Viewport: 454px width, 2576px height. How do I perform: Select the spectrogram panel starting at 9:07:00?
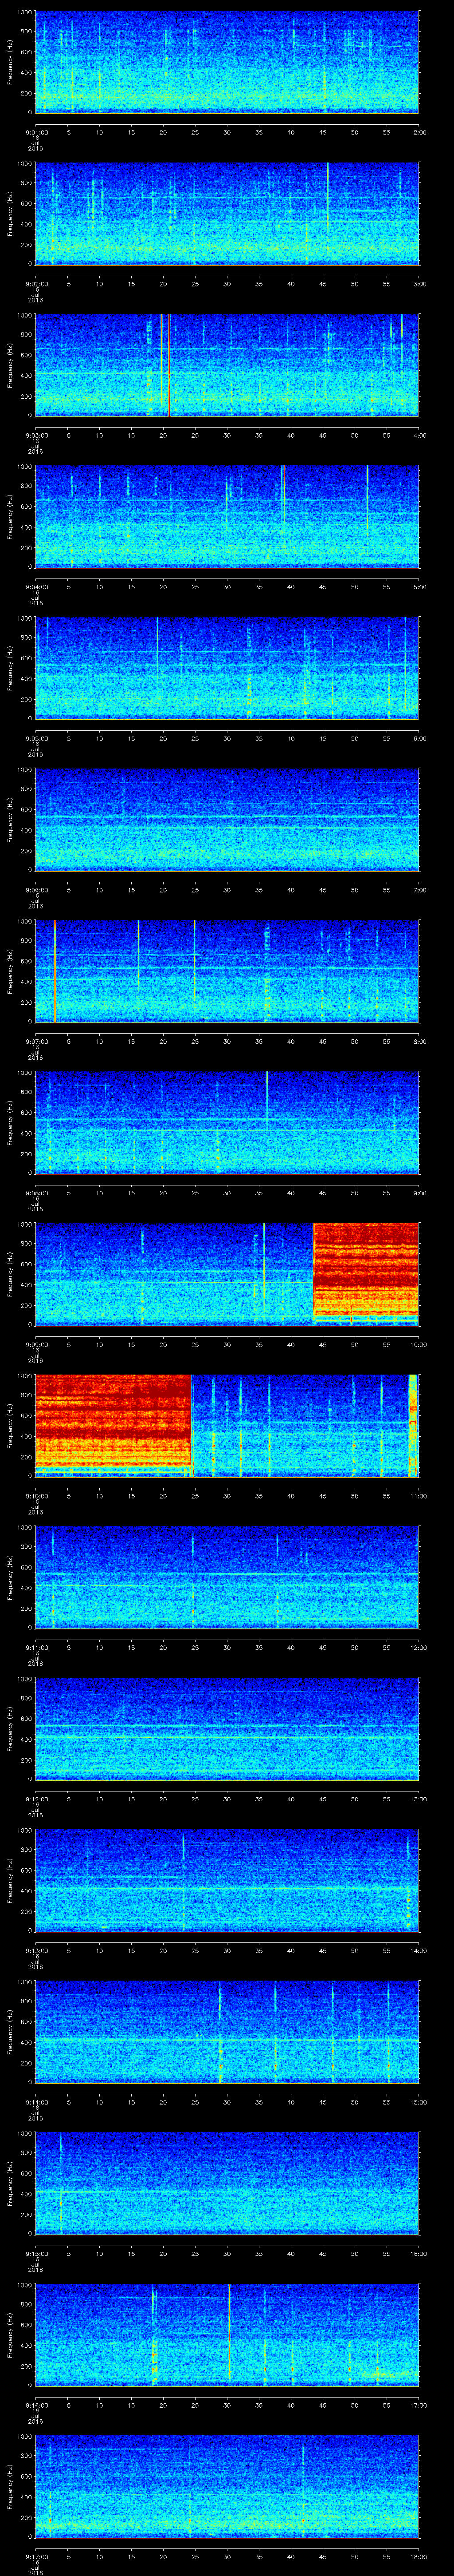click(227, 971)
